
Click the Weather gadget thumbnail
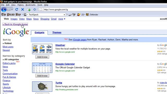point(42,49)
